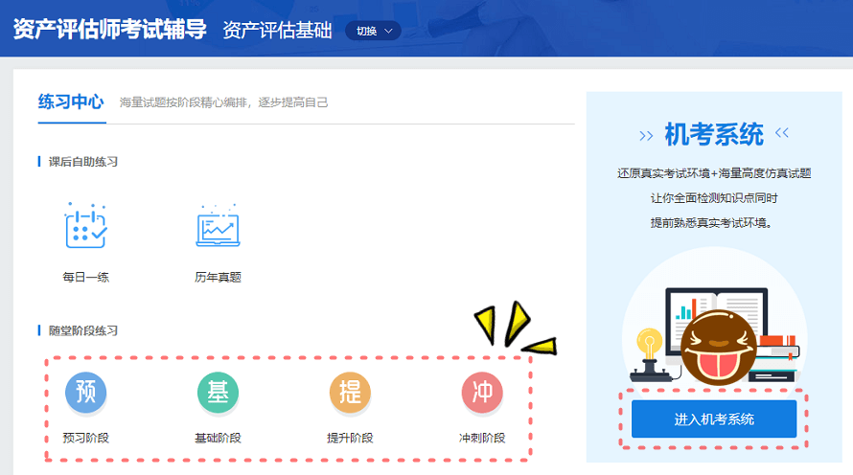
Task: Open the 提升阶段 text link
Action: pos(350,439)
